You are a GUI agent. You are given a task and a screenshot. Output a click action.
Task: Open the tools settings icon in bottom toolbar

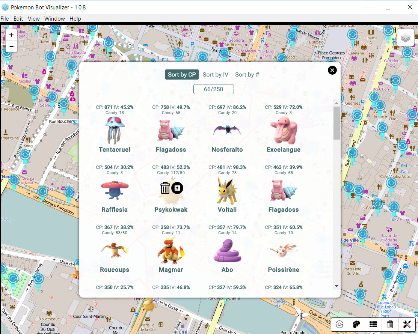coord(407,324)
